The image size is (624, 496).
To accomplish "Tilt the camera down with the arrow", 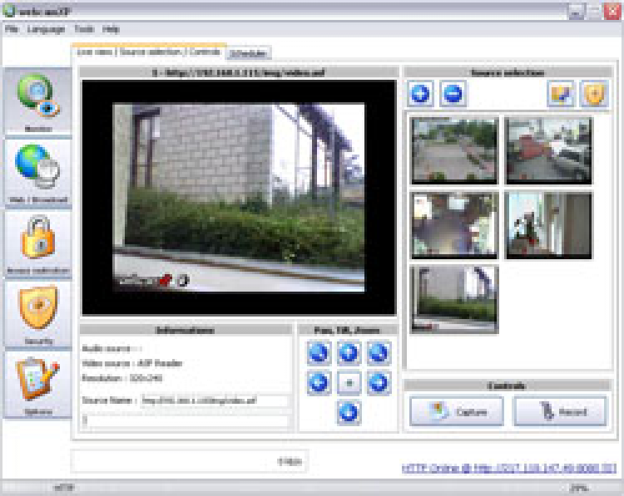I will (349, 412).
